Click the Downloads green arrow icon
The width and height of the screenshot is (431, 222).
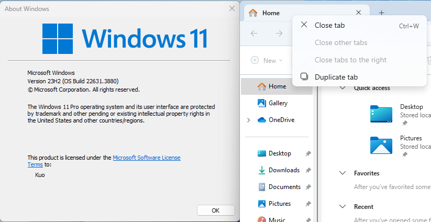click(262, 170)
